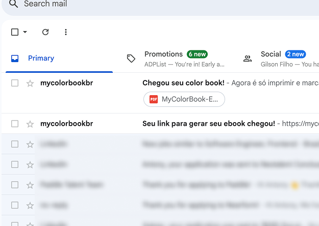The image size is (319, 226).
Task: Expand the select dropdown arrow beside checkbox
Action: coord(25,32)
